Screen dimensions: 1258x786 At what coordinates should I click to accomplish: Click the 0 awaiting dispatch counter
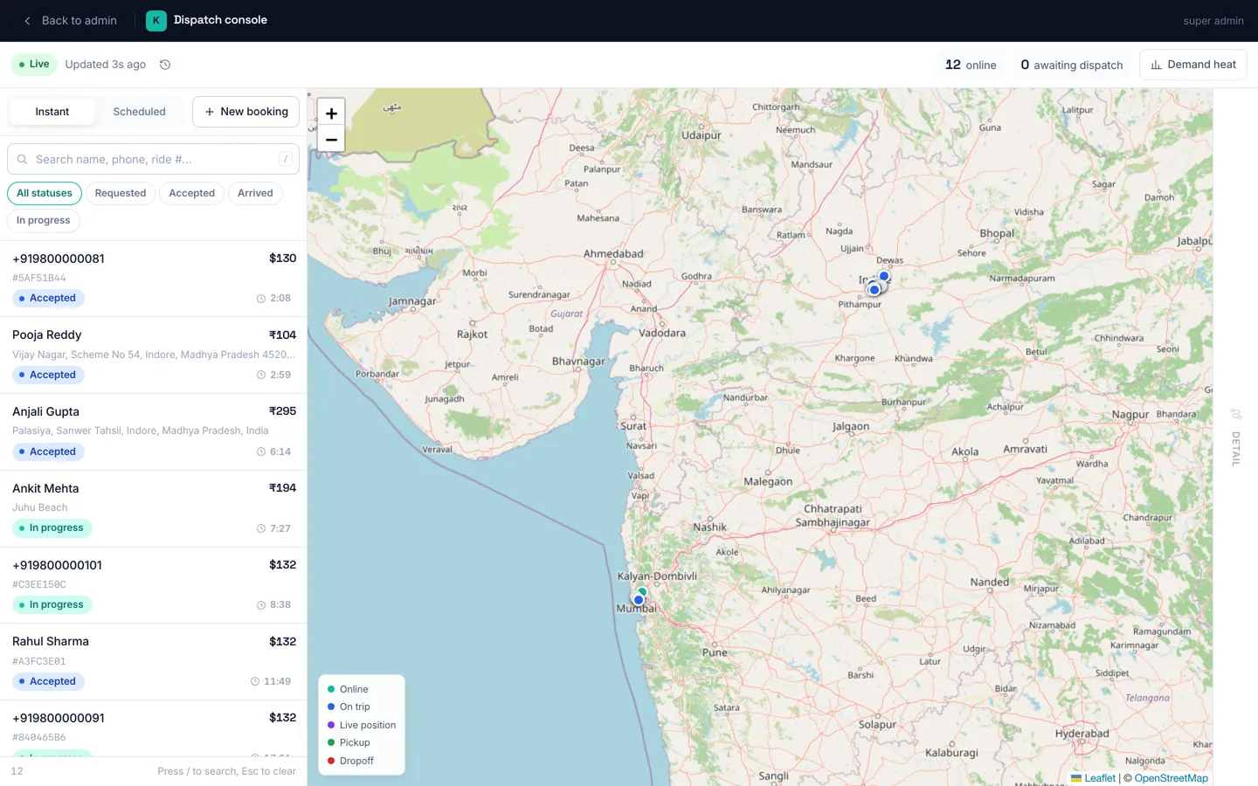pyautogui.click(x=1072, y=65)
